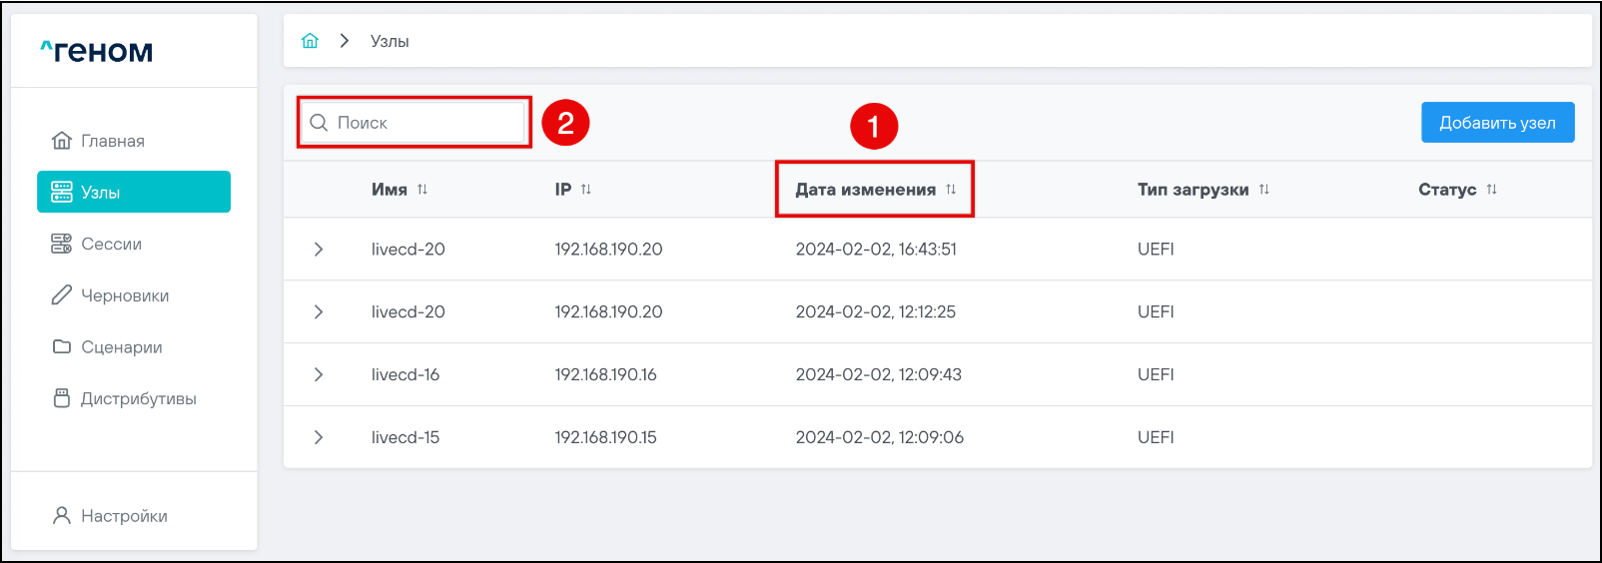
Task: Click the Геном logo
Action: pyautogui.click(x=97, y=51)
